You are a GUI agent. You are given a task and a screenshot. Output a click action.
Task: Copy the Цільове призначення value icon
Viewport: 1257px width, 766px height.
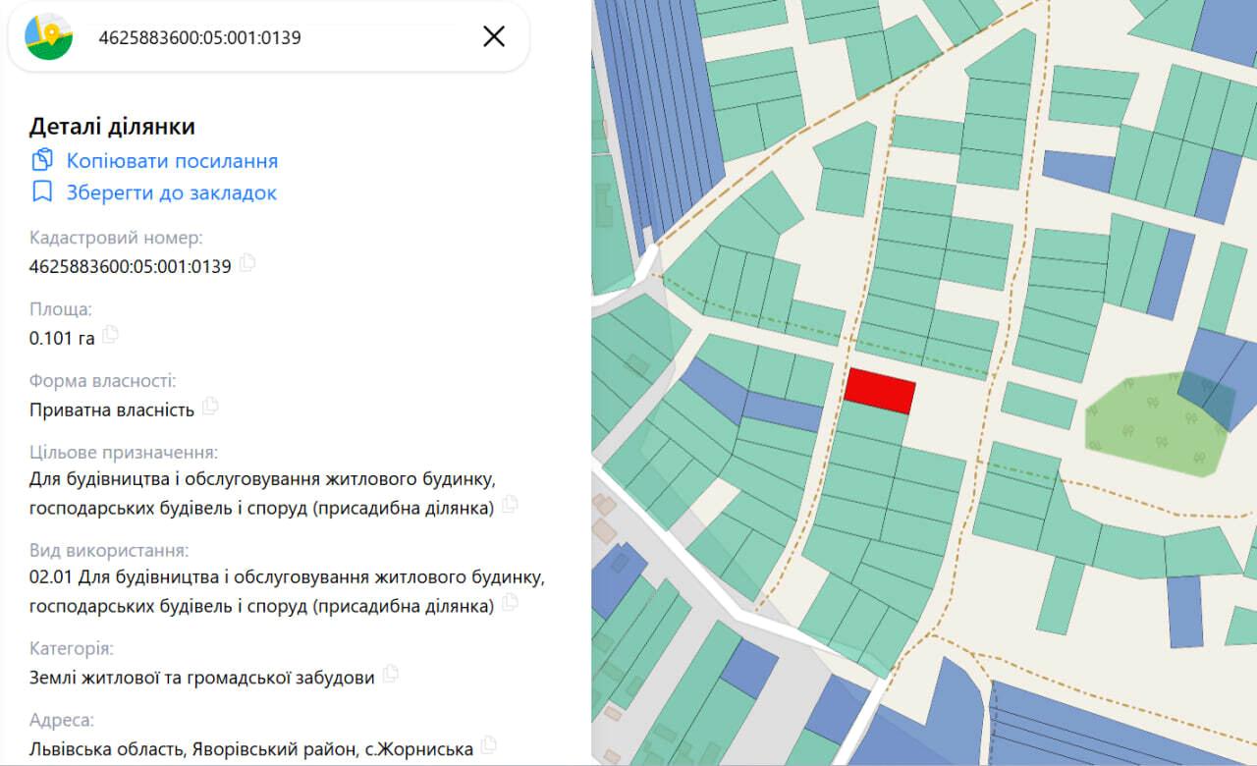click(509, 505)
